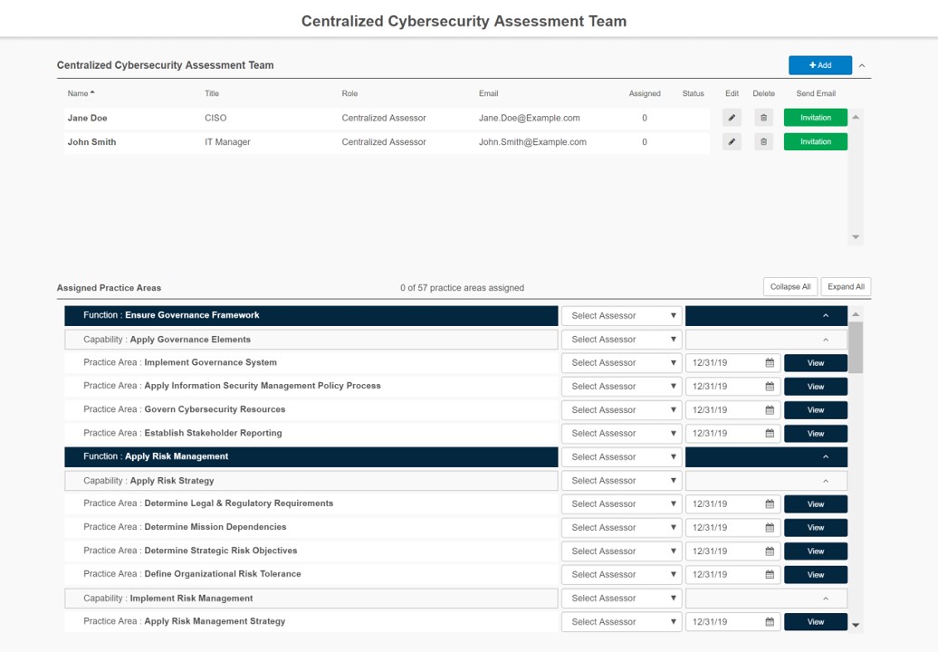The width and height of the screenshot is (938, 652).
Task: Collapse the Apply Risk Management function row
Action: [825, 457]
